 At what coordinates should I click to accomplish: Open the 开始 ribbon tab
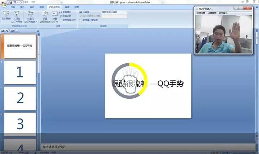click(x=13, y=7)
